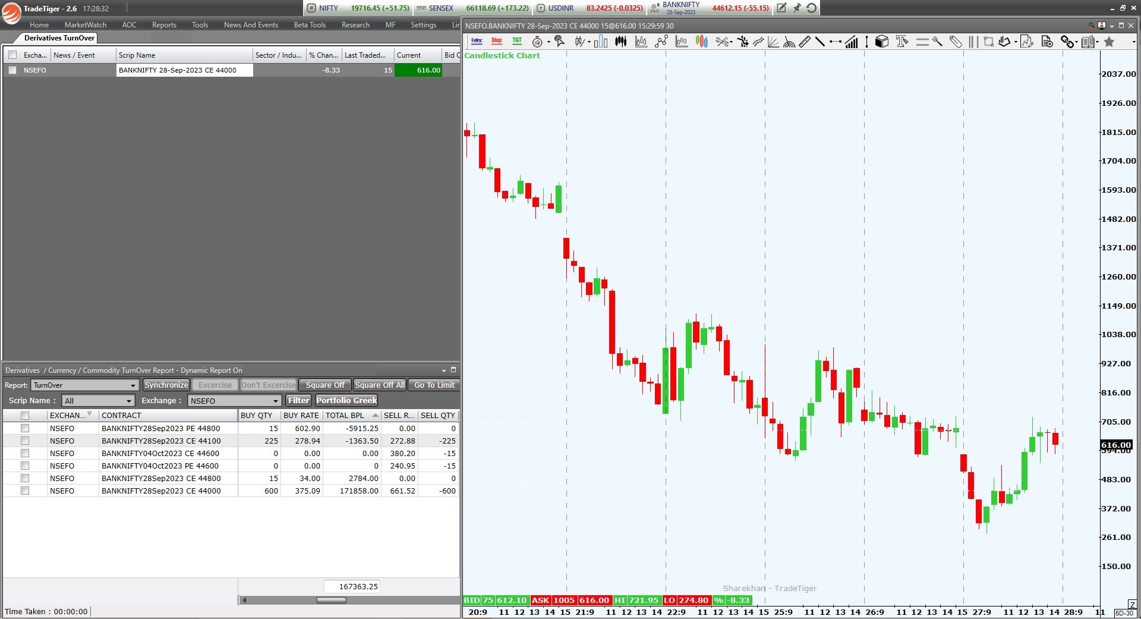Click the rising bars indicator icon
Viewport: 1141px width, 619px height.
[851, 42]
